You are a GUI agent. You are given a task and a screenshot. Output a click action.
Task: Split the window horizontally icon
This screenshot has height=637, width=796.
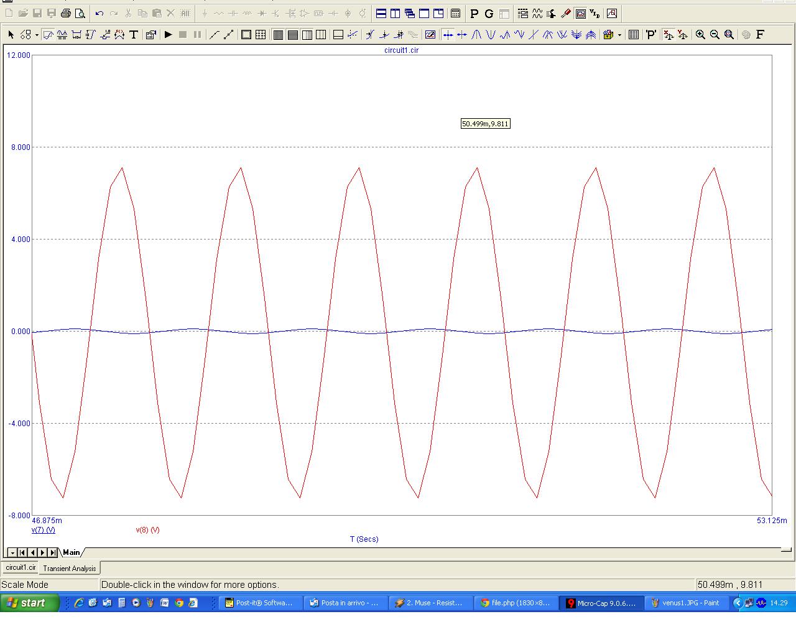[x=381, y=13]
